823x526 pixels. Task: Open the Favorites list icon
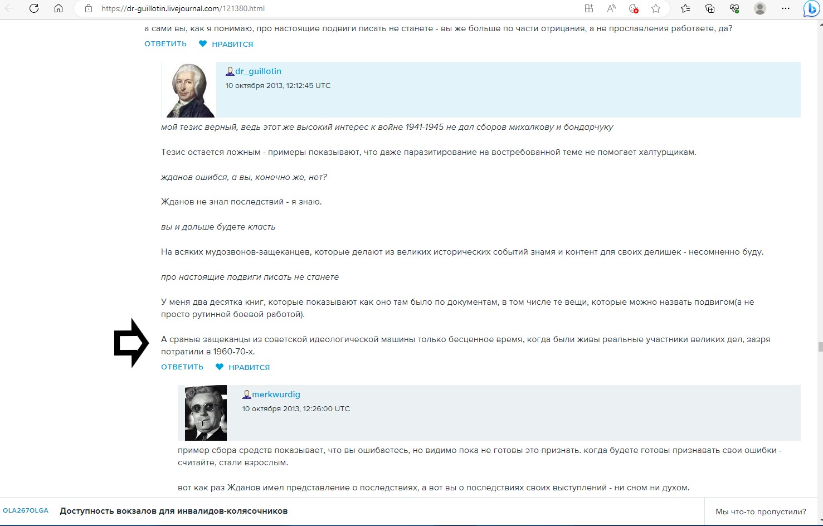(x=685, y=8)
